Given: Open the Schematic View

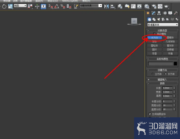Looking at the screenshot, I should click(x=139, y=6).
